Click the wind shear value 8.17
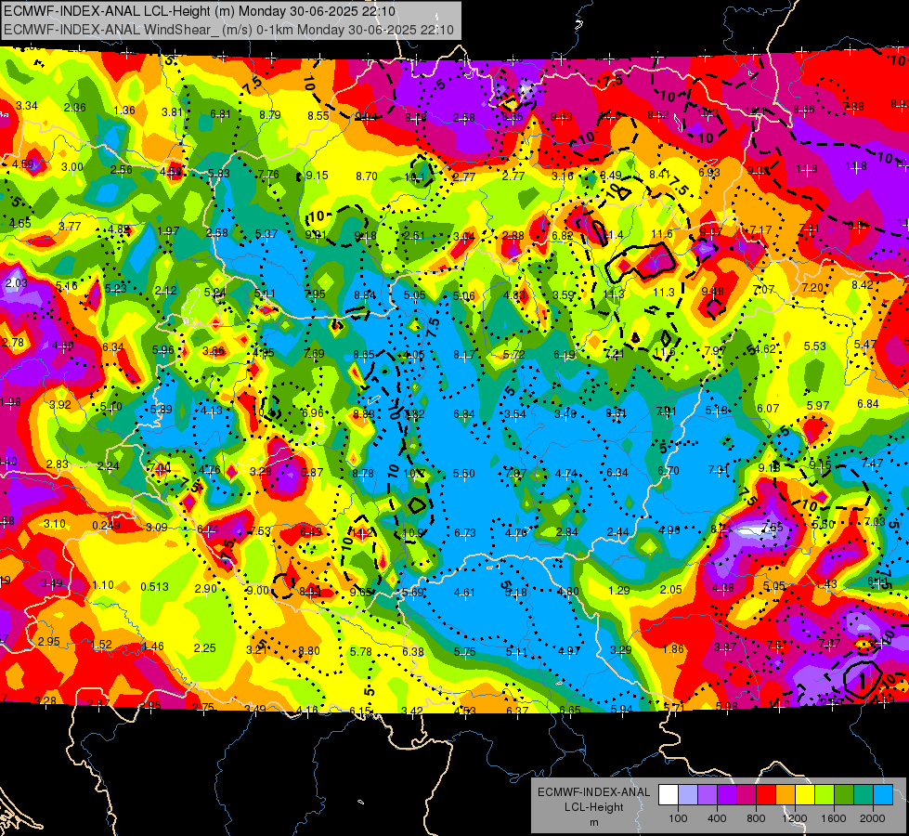Image resolution: width=909 pixels, height=836 pixels. pyautogui.click(x=464, y=354)
